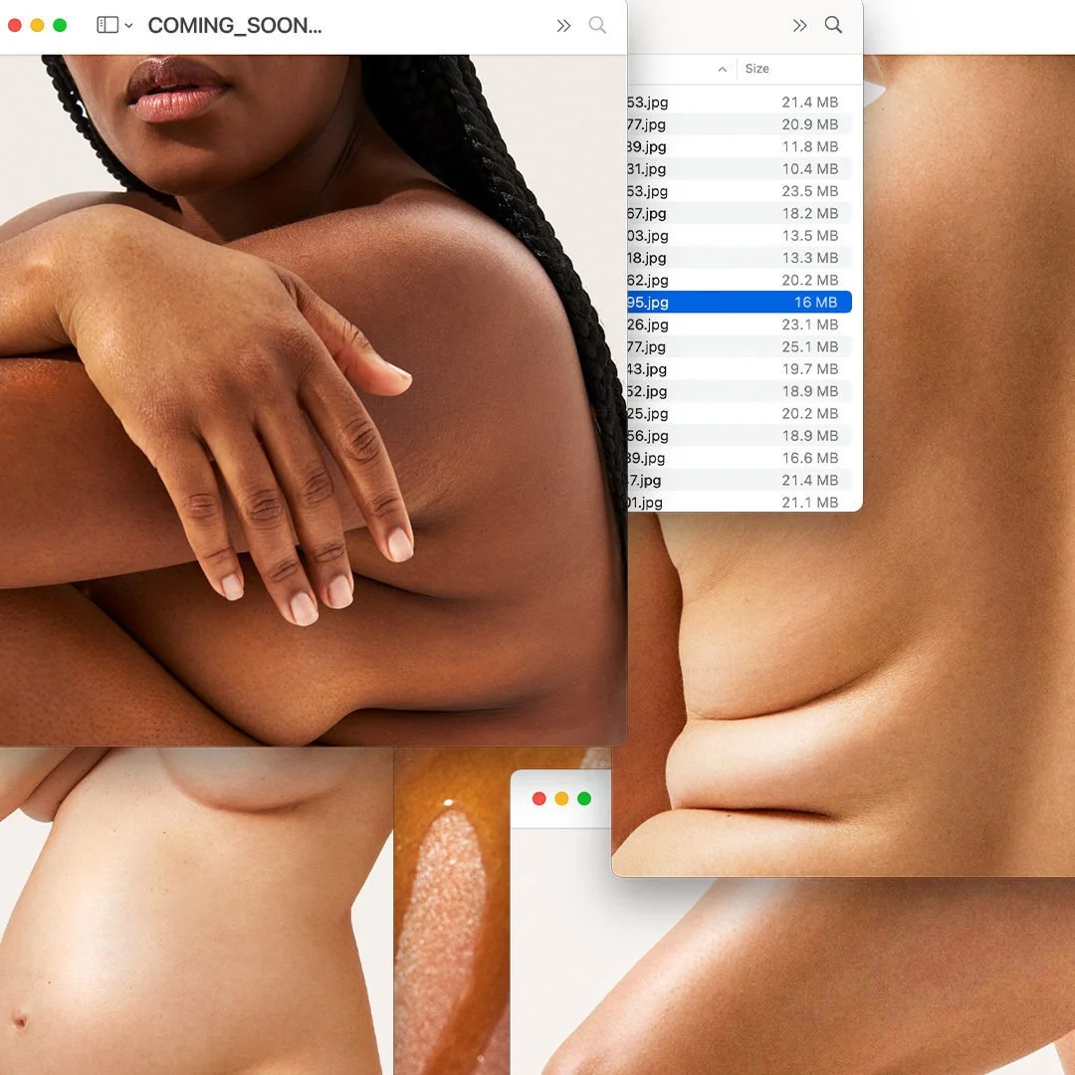This screenshot has width=1075, height=1075.
Task: Open search in the COMING_SOON window
Action: pos(597,25)
